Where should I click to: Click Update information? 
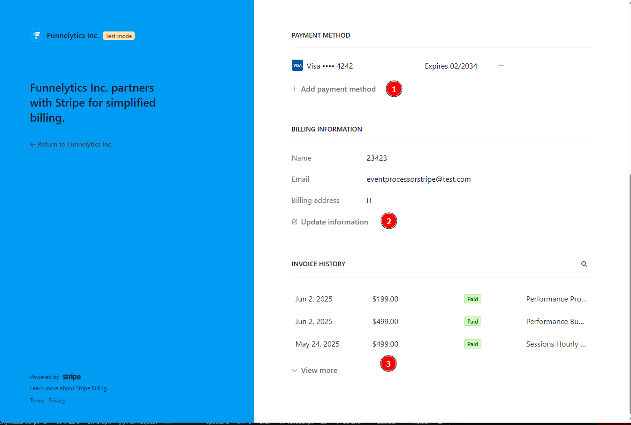coord(330,222)
